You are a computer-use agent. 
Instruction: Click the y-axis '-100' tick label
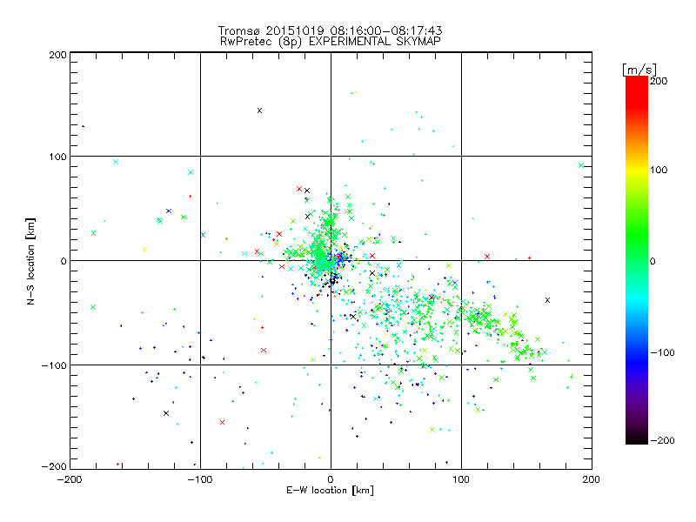click(54, 365)
